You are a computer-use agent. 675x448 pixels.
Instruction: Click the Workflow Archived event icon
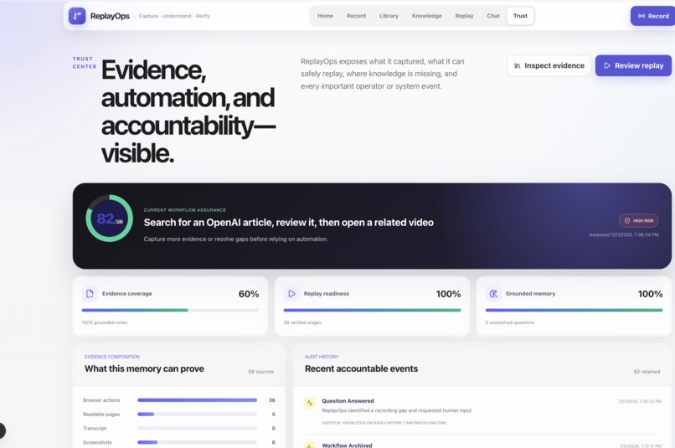[310, 445]
